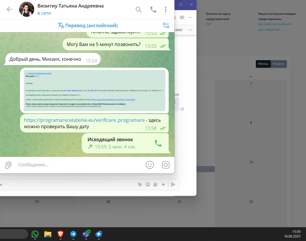
Task: Open Telegram from the taskbar
Action: pos(73,234)
